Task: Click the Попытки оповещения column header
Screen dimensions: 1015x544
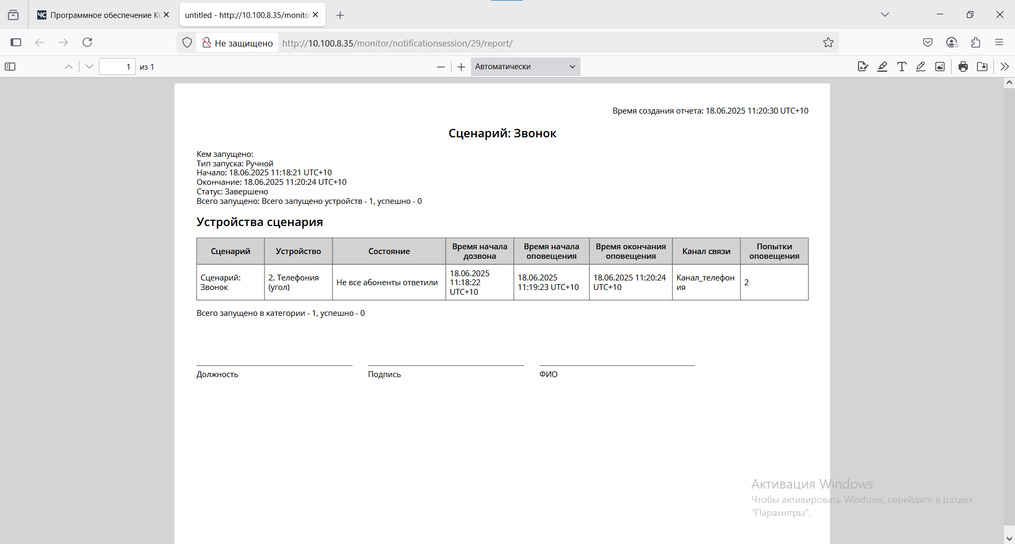Action: click(774, 251)
